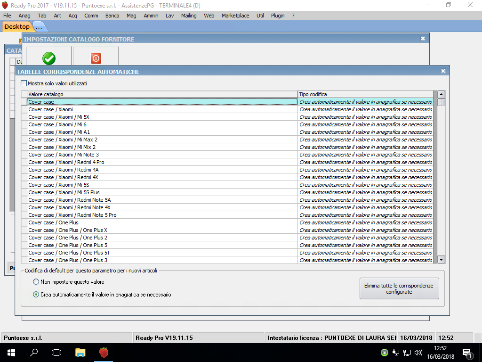Viewport: 482px width, 362px height.
Task: Open the ellipsis tab next to Desktop
Action: pos(39,27)
